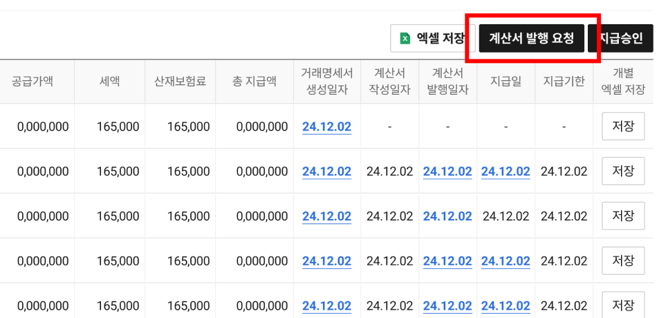Open the fourth row's 지급일 link

point(505,261)
